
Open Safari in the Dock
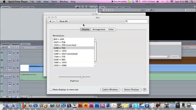click(19, 105)
